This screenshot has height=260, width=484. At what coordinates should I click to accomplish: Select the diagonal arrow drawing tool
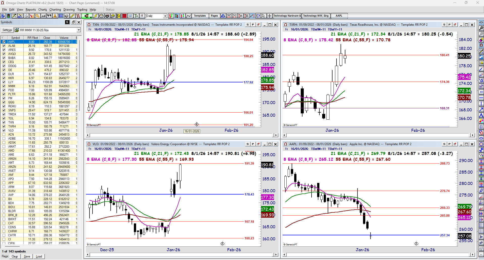pyautogui.click(x=481, y=109)
